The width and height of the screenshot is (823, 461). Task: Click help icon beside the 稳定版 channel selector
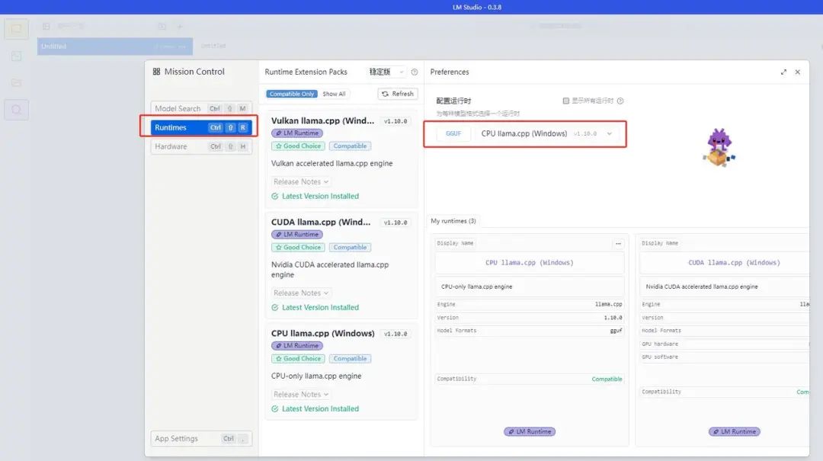click(x=414, y=72)
